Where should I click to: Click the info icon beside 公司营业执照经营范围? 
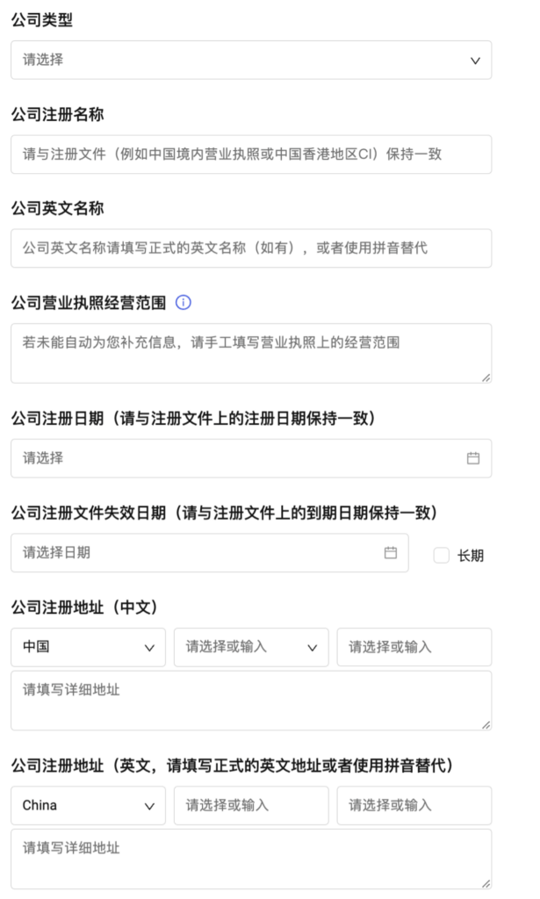tap(183, 302)
